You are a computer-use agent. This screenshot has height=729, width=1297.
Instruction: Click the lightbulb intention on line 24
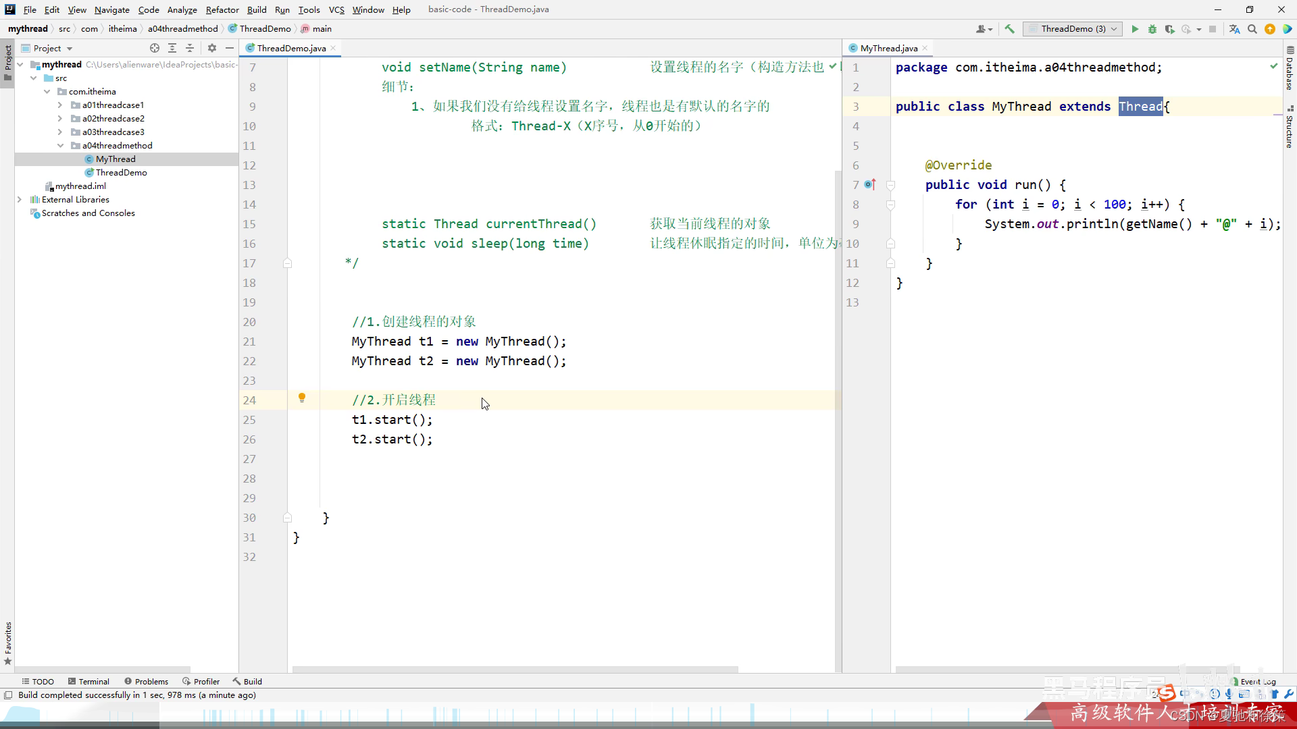pyautogui.click(x=302, y=398)
